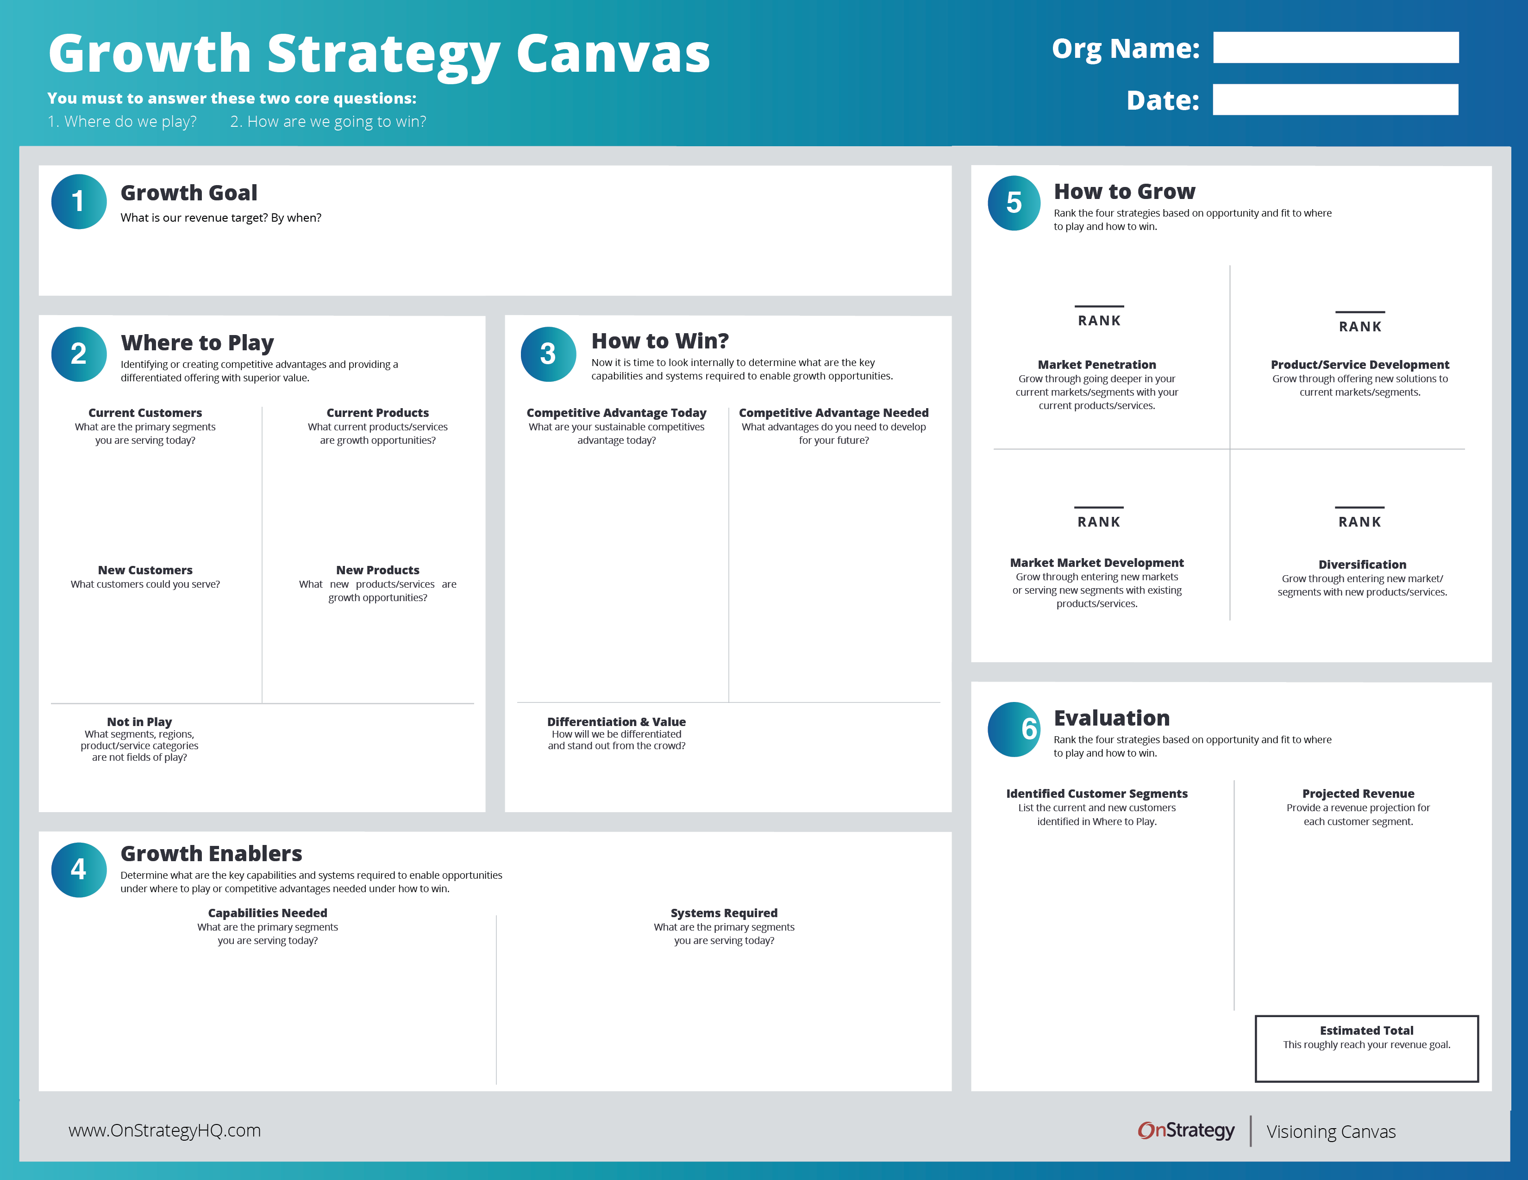Click the Capabilities Needed label
The width and height of the screenshot is (1528, 1180).
(267, 912)
